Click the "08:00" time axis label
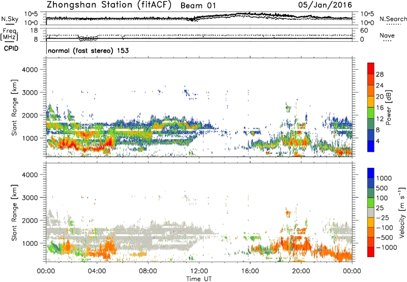Image resolution: width=407 pixels, height=282 pixels. click(148, 271)
